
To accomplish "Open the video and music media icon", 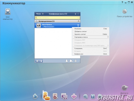I will click(x=64, y=96).
